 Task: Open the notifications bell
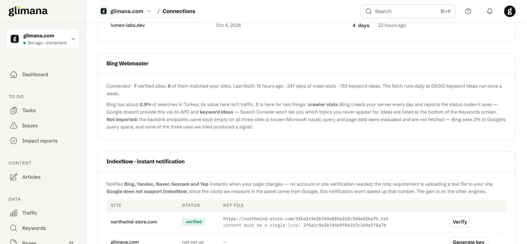pyautogui.click(x=490, y=11)
